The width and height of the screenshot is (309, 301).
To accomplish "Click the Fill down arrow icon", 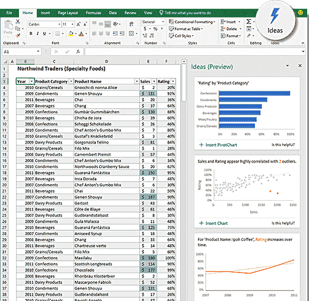I will coord(249,29).
